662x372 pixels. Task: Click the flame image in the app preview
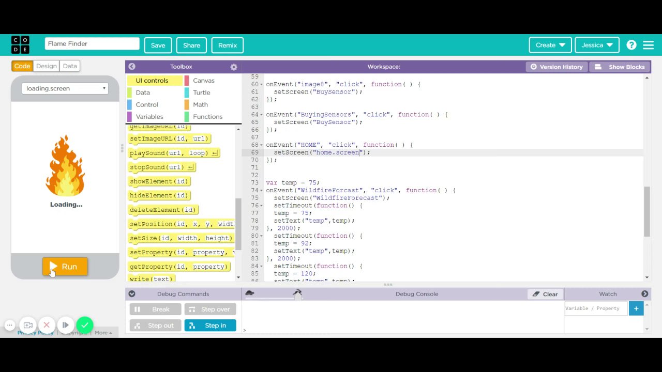65,165
